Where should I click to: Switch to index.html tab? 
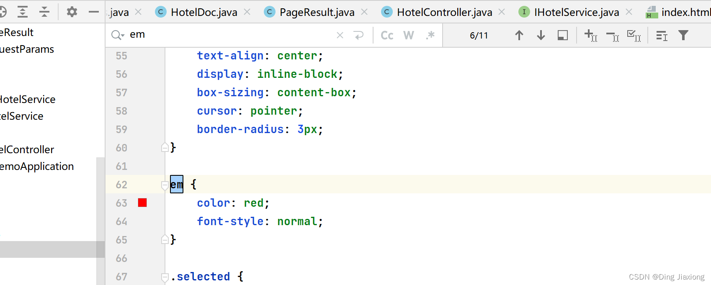678,12
